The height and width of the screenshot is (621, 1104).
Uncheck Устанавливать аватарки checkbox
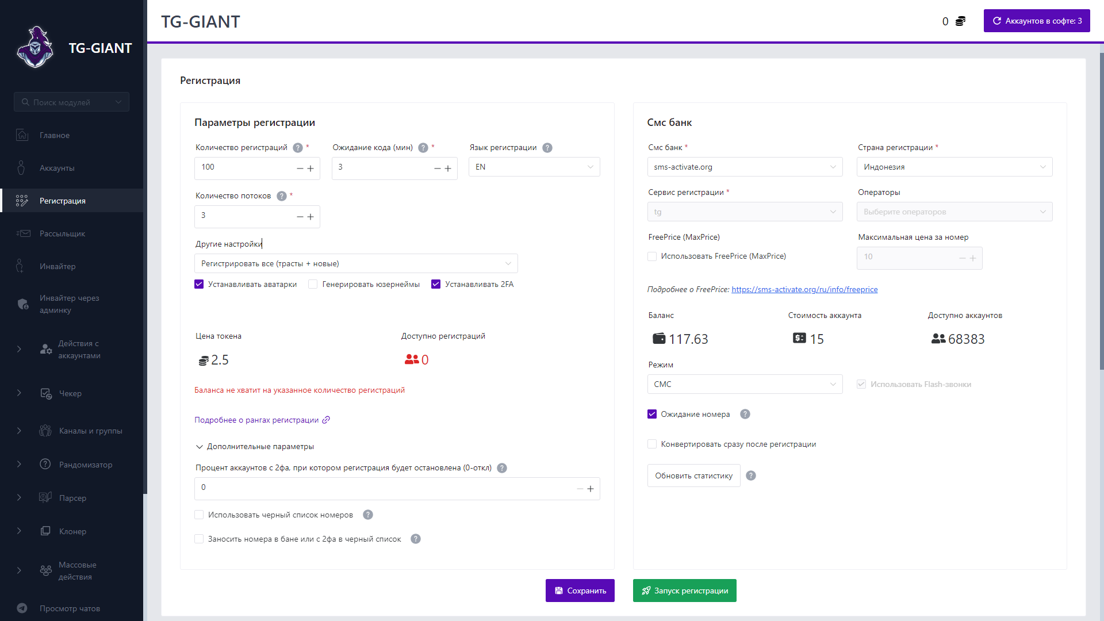point(199,284)
